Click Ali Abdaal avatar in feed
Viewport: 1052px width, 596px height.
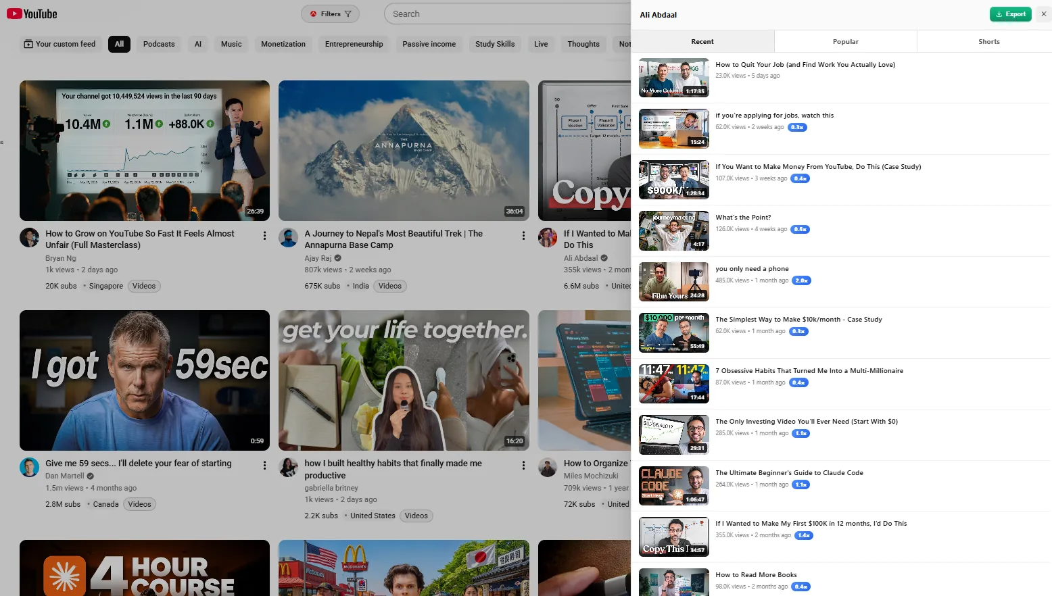coord(548,237)
